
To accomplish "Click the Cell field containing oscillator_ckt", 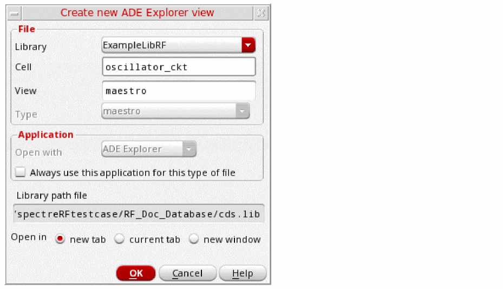I will (179, 67).
